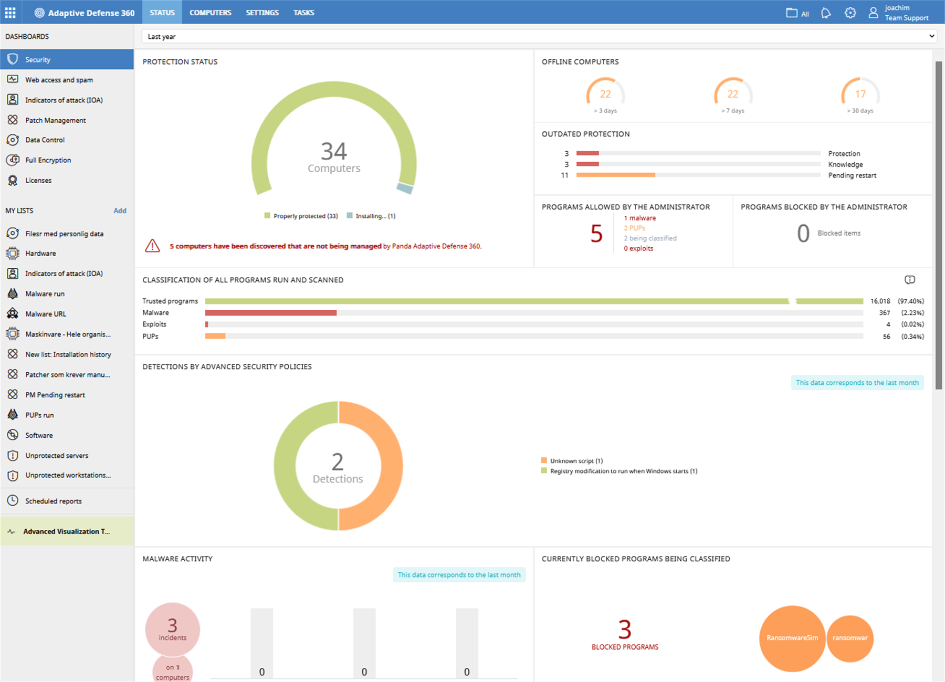This screenshot has height=682, width=945.
Task: Click the Scheduled reports clock icon
Action: [13, 501]
